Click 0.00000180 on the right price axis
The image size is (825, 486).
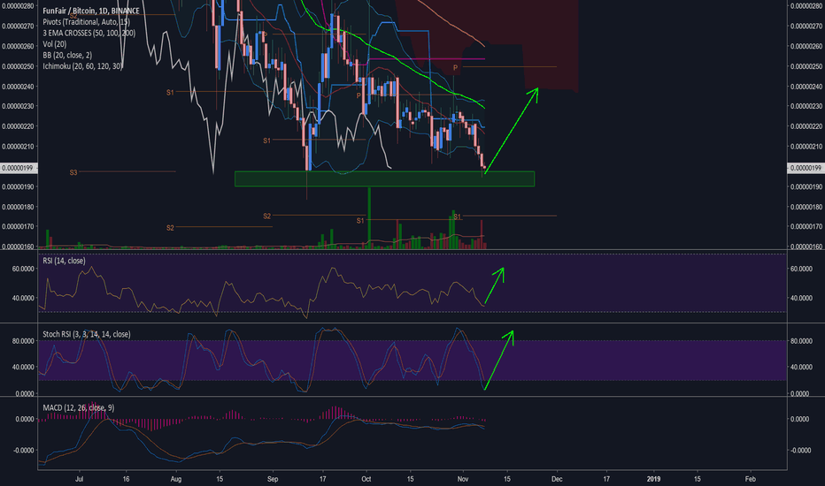pos(806,207)
